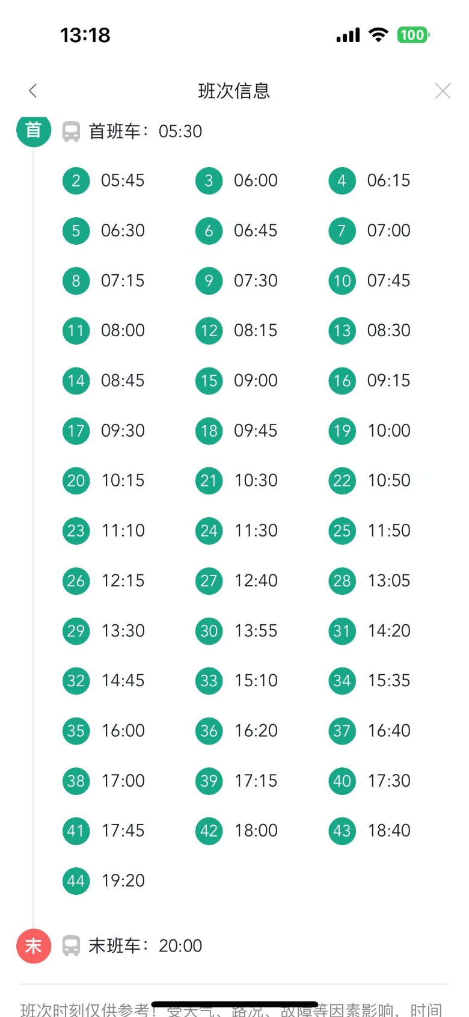469x1017 pixels.
Task: Select the 18:40 departure
Action: tap(388, 831)
